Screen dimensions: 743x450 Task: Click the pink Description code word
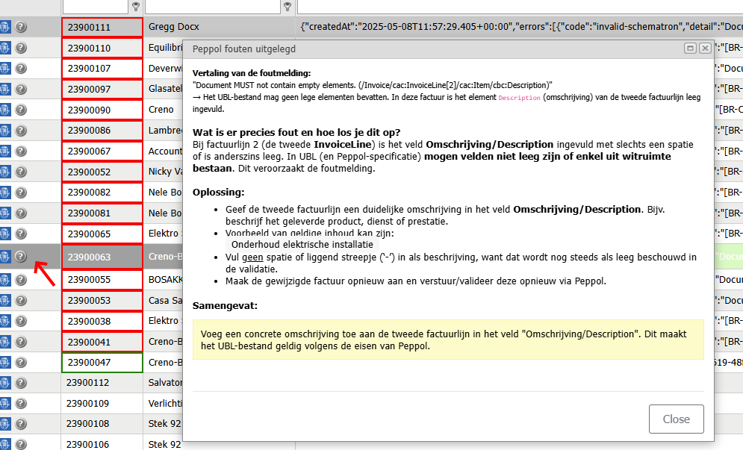pos(519,98)
